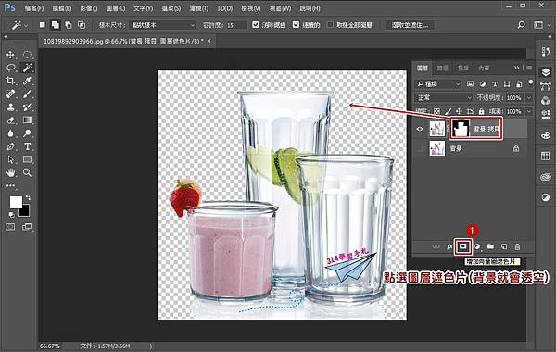
Task: Open the blend mode (正常) dropdown
Action: tap(444, 97)
